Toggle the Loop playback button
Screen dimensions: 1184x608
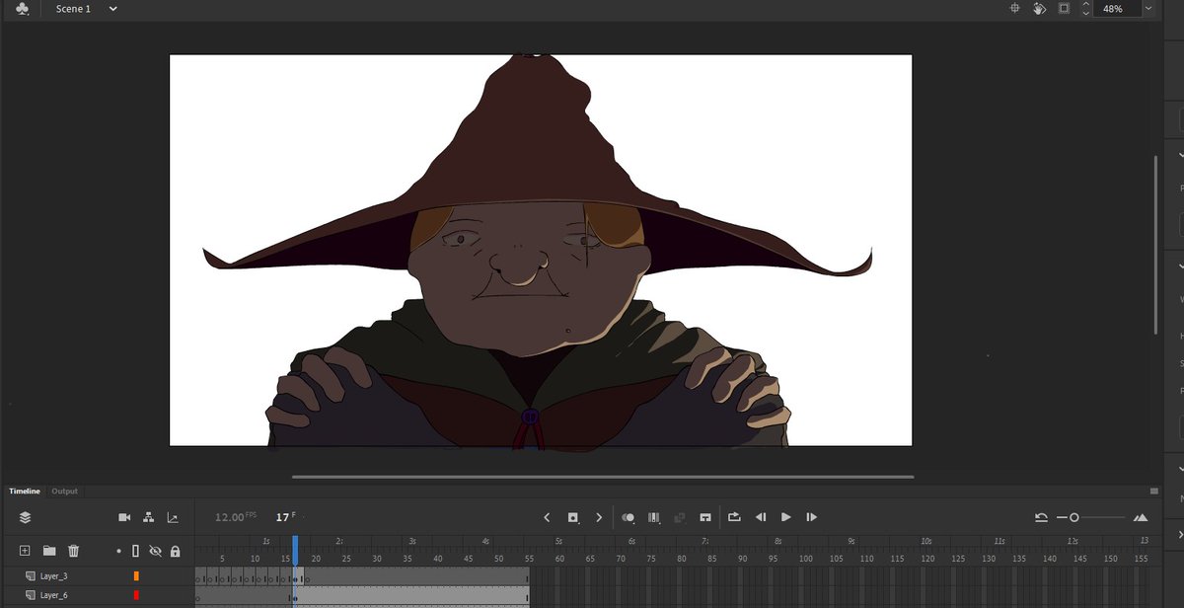(735, 517)
